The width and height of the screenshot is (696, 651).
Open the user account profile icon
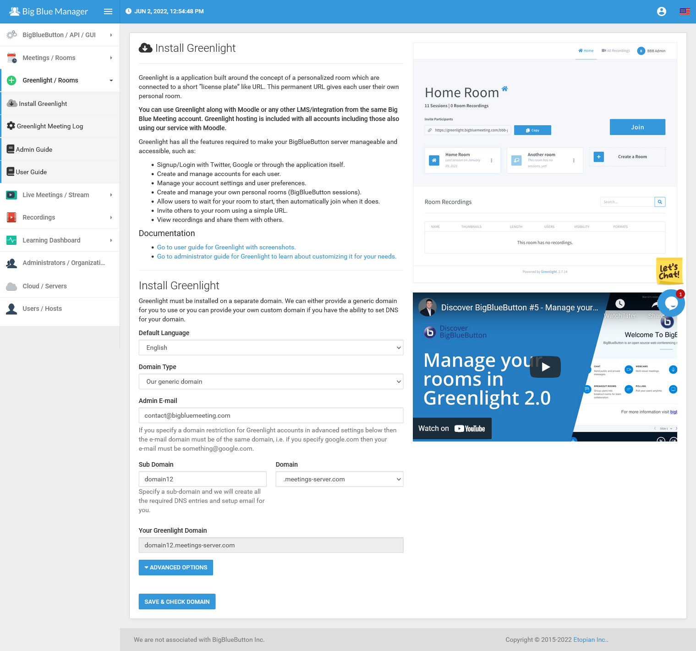coord(661,11)
